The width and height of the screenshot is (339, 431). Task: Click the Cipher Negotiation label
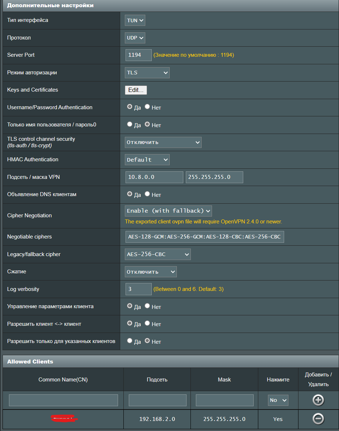point(29,215)
